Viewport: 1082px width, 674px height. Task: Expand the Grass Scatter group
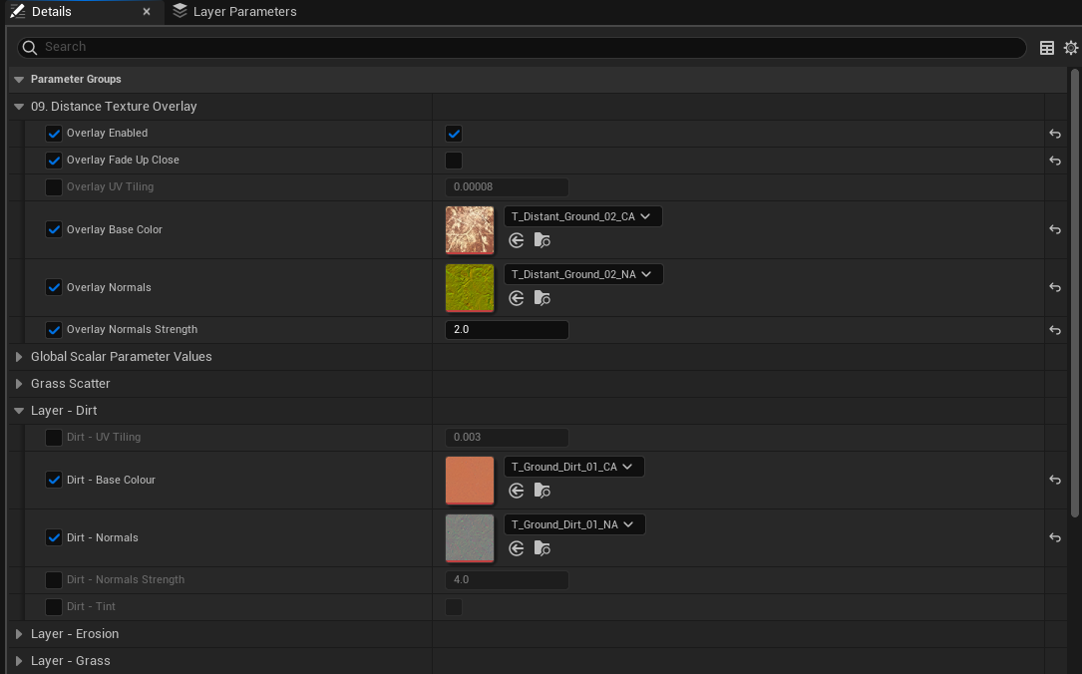[18, 384]
